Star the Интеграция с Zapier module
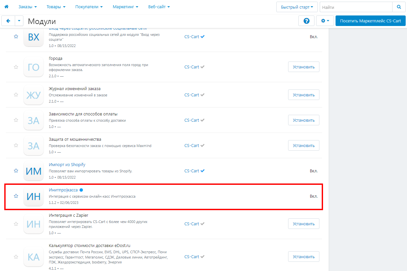Screen dimensions: 407x271 pos(16,224)
